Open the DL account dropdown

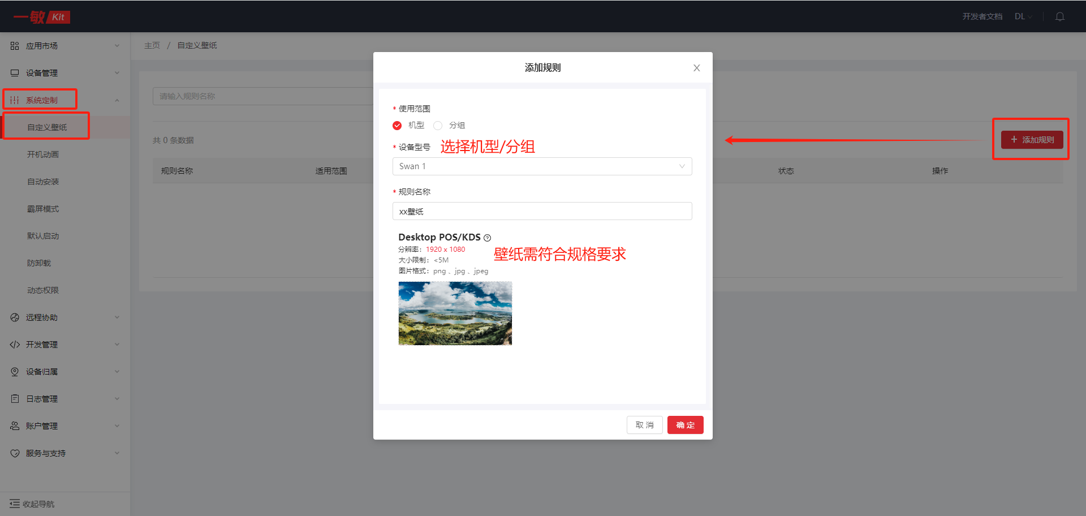[1023, 16]
